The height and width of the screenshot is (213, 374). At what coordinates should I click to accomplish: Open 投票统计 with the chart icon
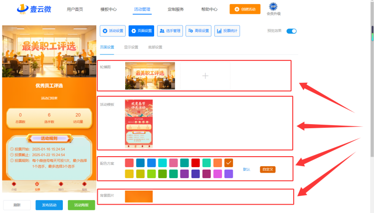pyautogui.click(x=227, y=31)
